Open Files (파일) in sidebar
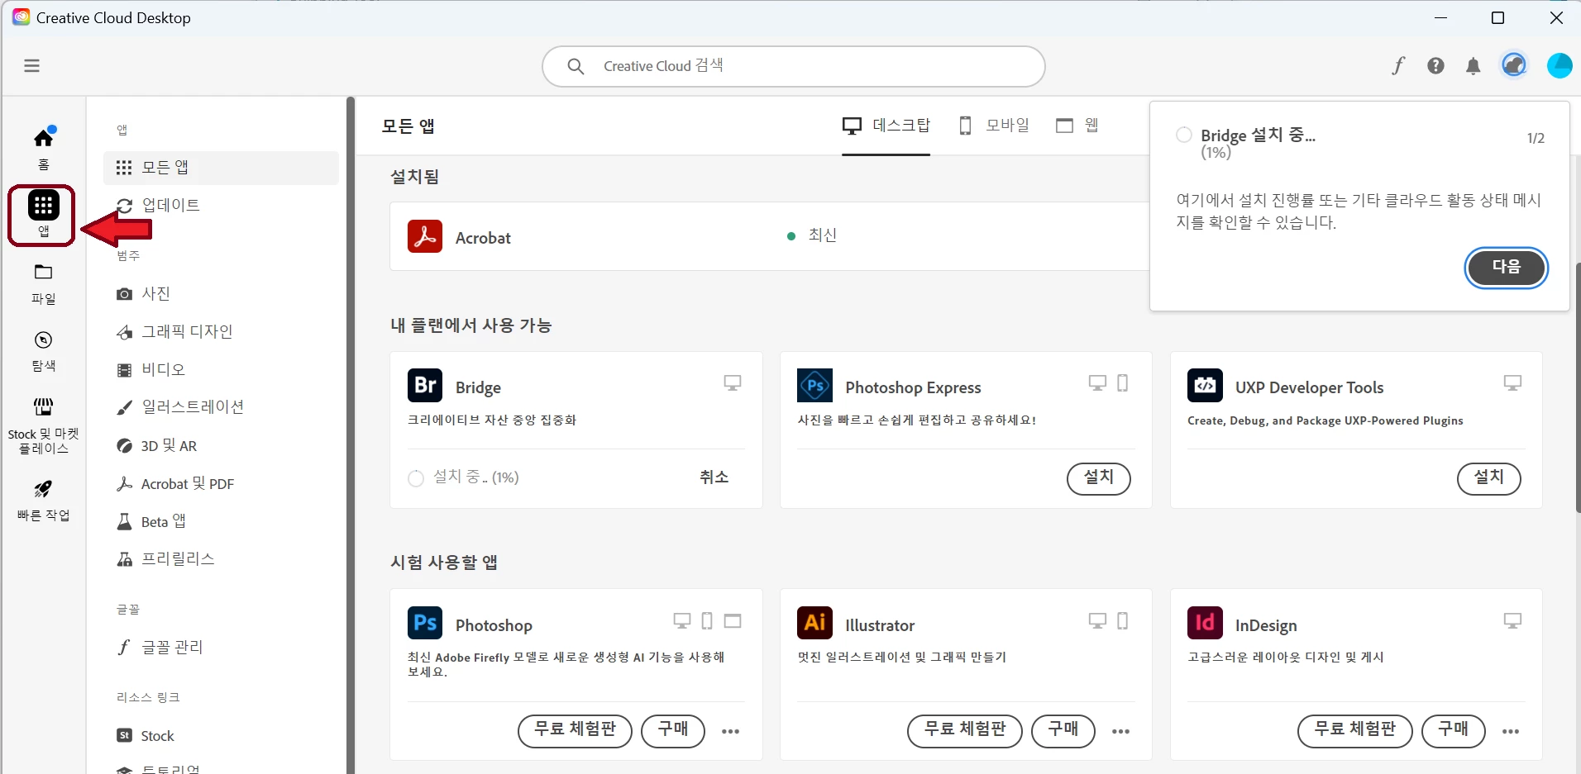This screenshot has width=1581, height=774. click(43, 283)
